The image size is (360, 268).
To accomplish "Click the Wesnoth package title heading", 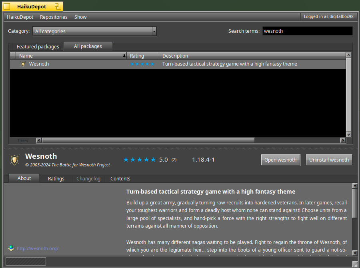I will tap(41, 156).
